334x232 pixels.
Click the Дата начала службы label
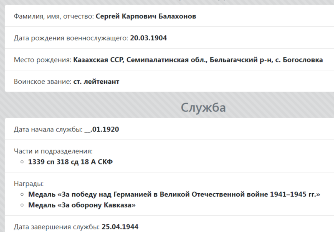48,130
